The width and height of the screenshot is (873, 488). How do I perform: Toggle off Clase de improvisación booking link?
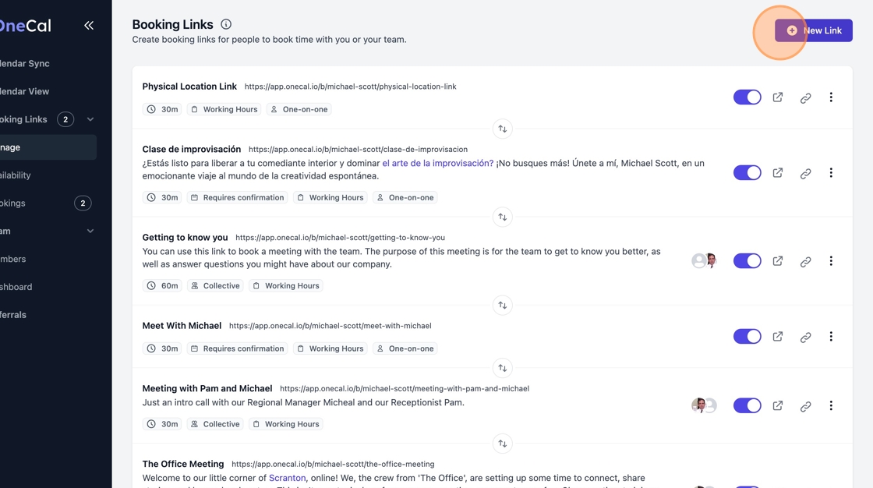[x=747, y=173]
